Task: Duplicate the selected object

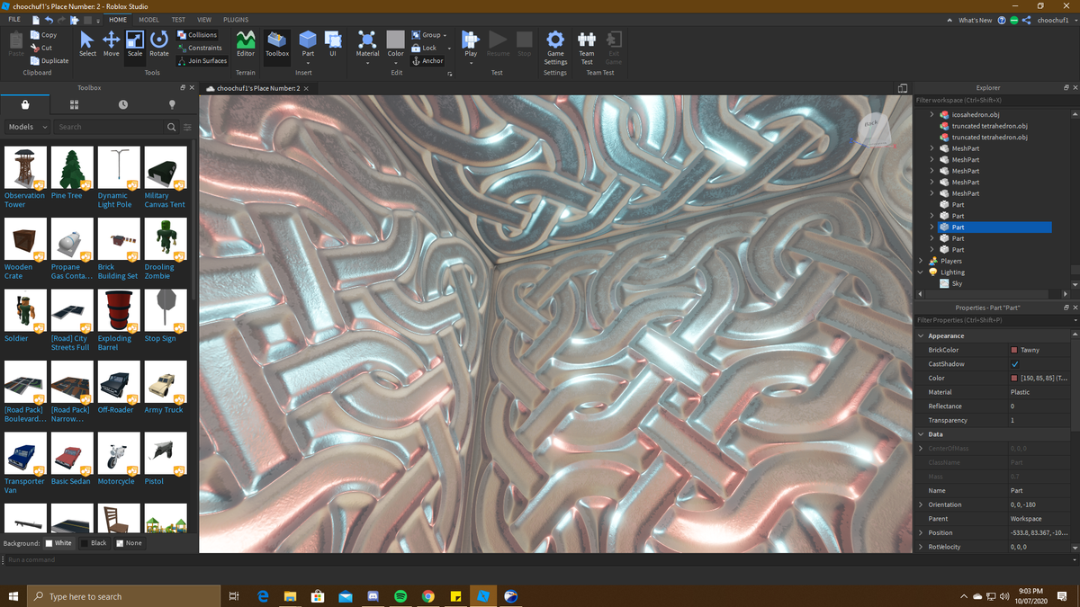Action: pos(49,61)
